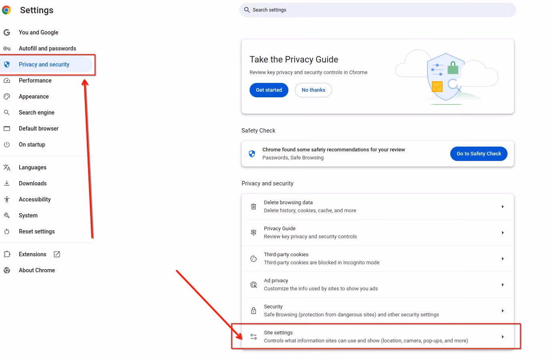Click the translate icon for Languages
Image resolution: width=552 pixels, height=360 pixels.
pyautogui.click(x=7, y=167)
